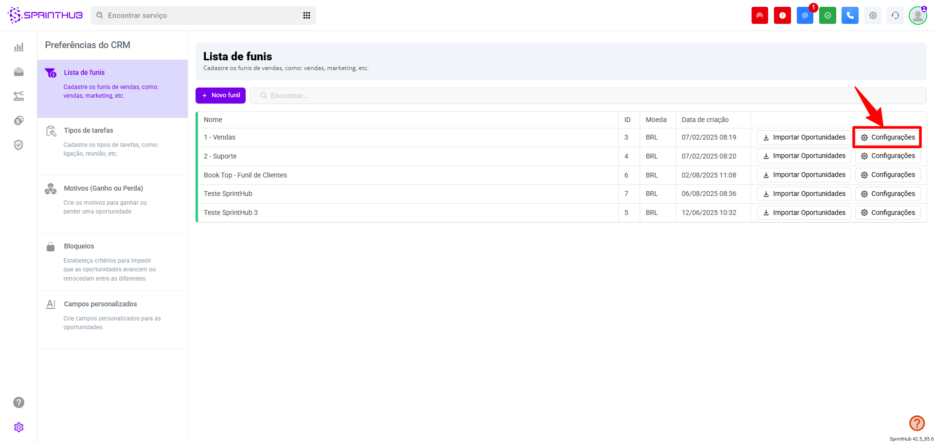The width and height of the screenshot is (934, 443).
Task: Open the red alert exclamation icon
Action: (x=782, y=16)
